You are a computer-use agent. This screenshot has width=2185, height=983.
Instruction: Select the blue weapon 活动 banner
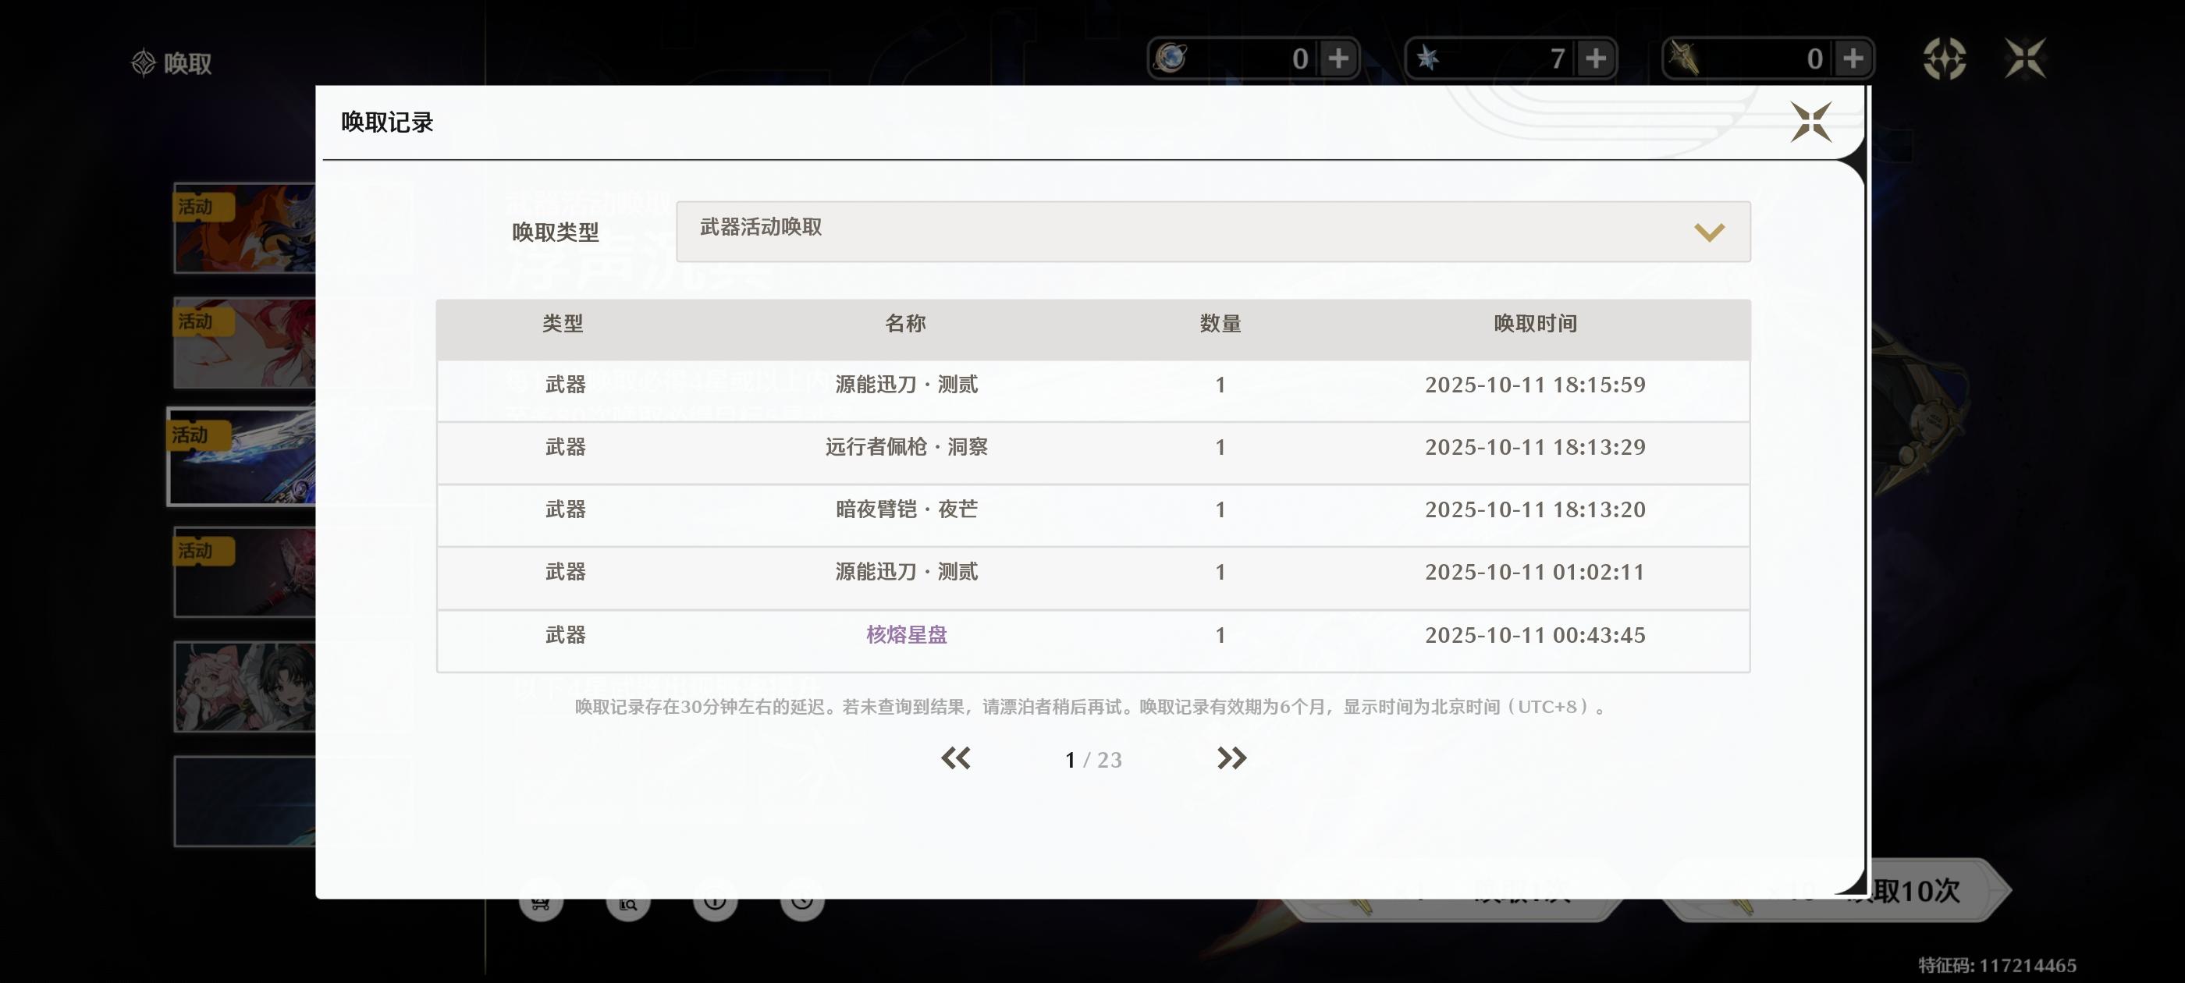[243, 456]
